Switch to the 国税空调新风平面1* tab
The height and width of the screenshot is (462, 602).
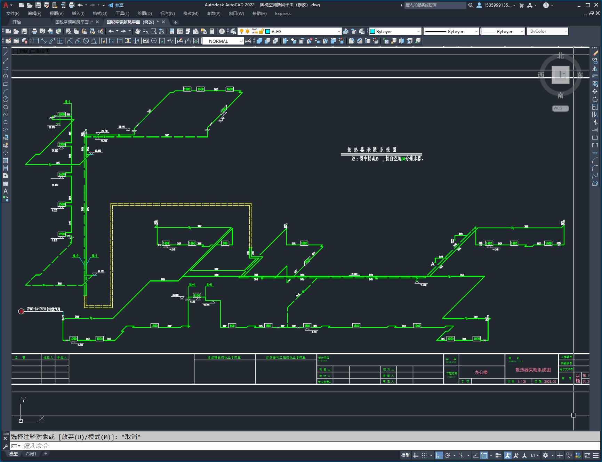(74, 22)
